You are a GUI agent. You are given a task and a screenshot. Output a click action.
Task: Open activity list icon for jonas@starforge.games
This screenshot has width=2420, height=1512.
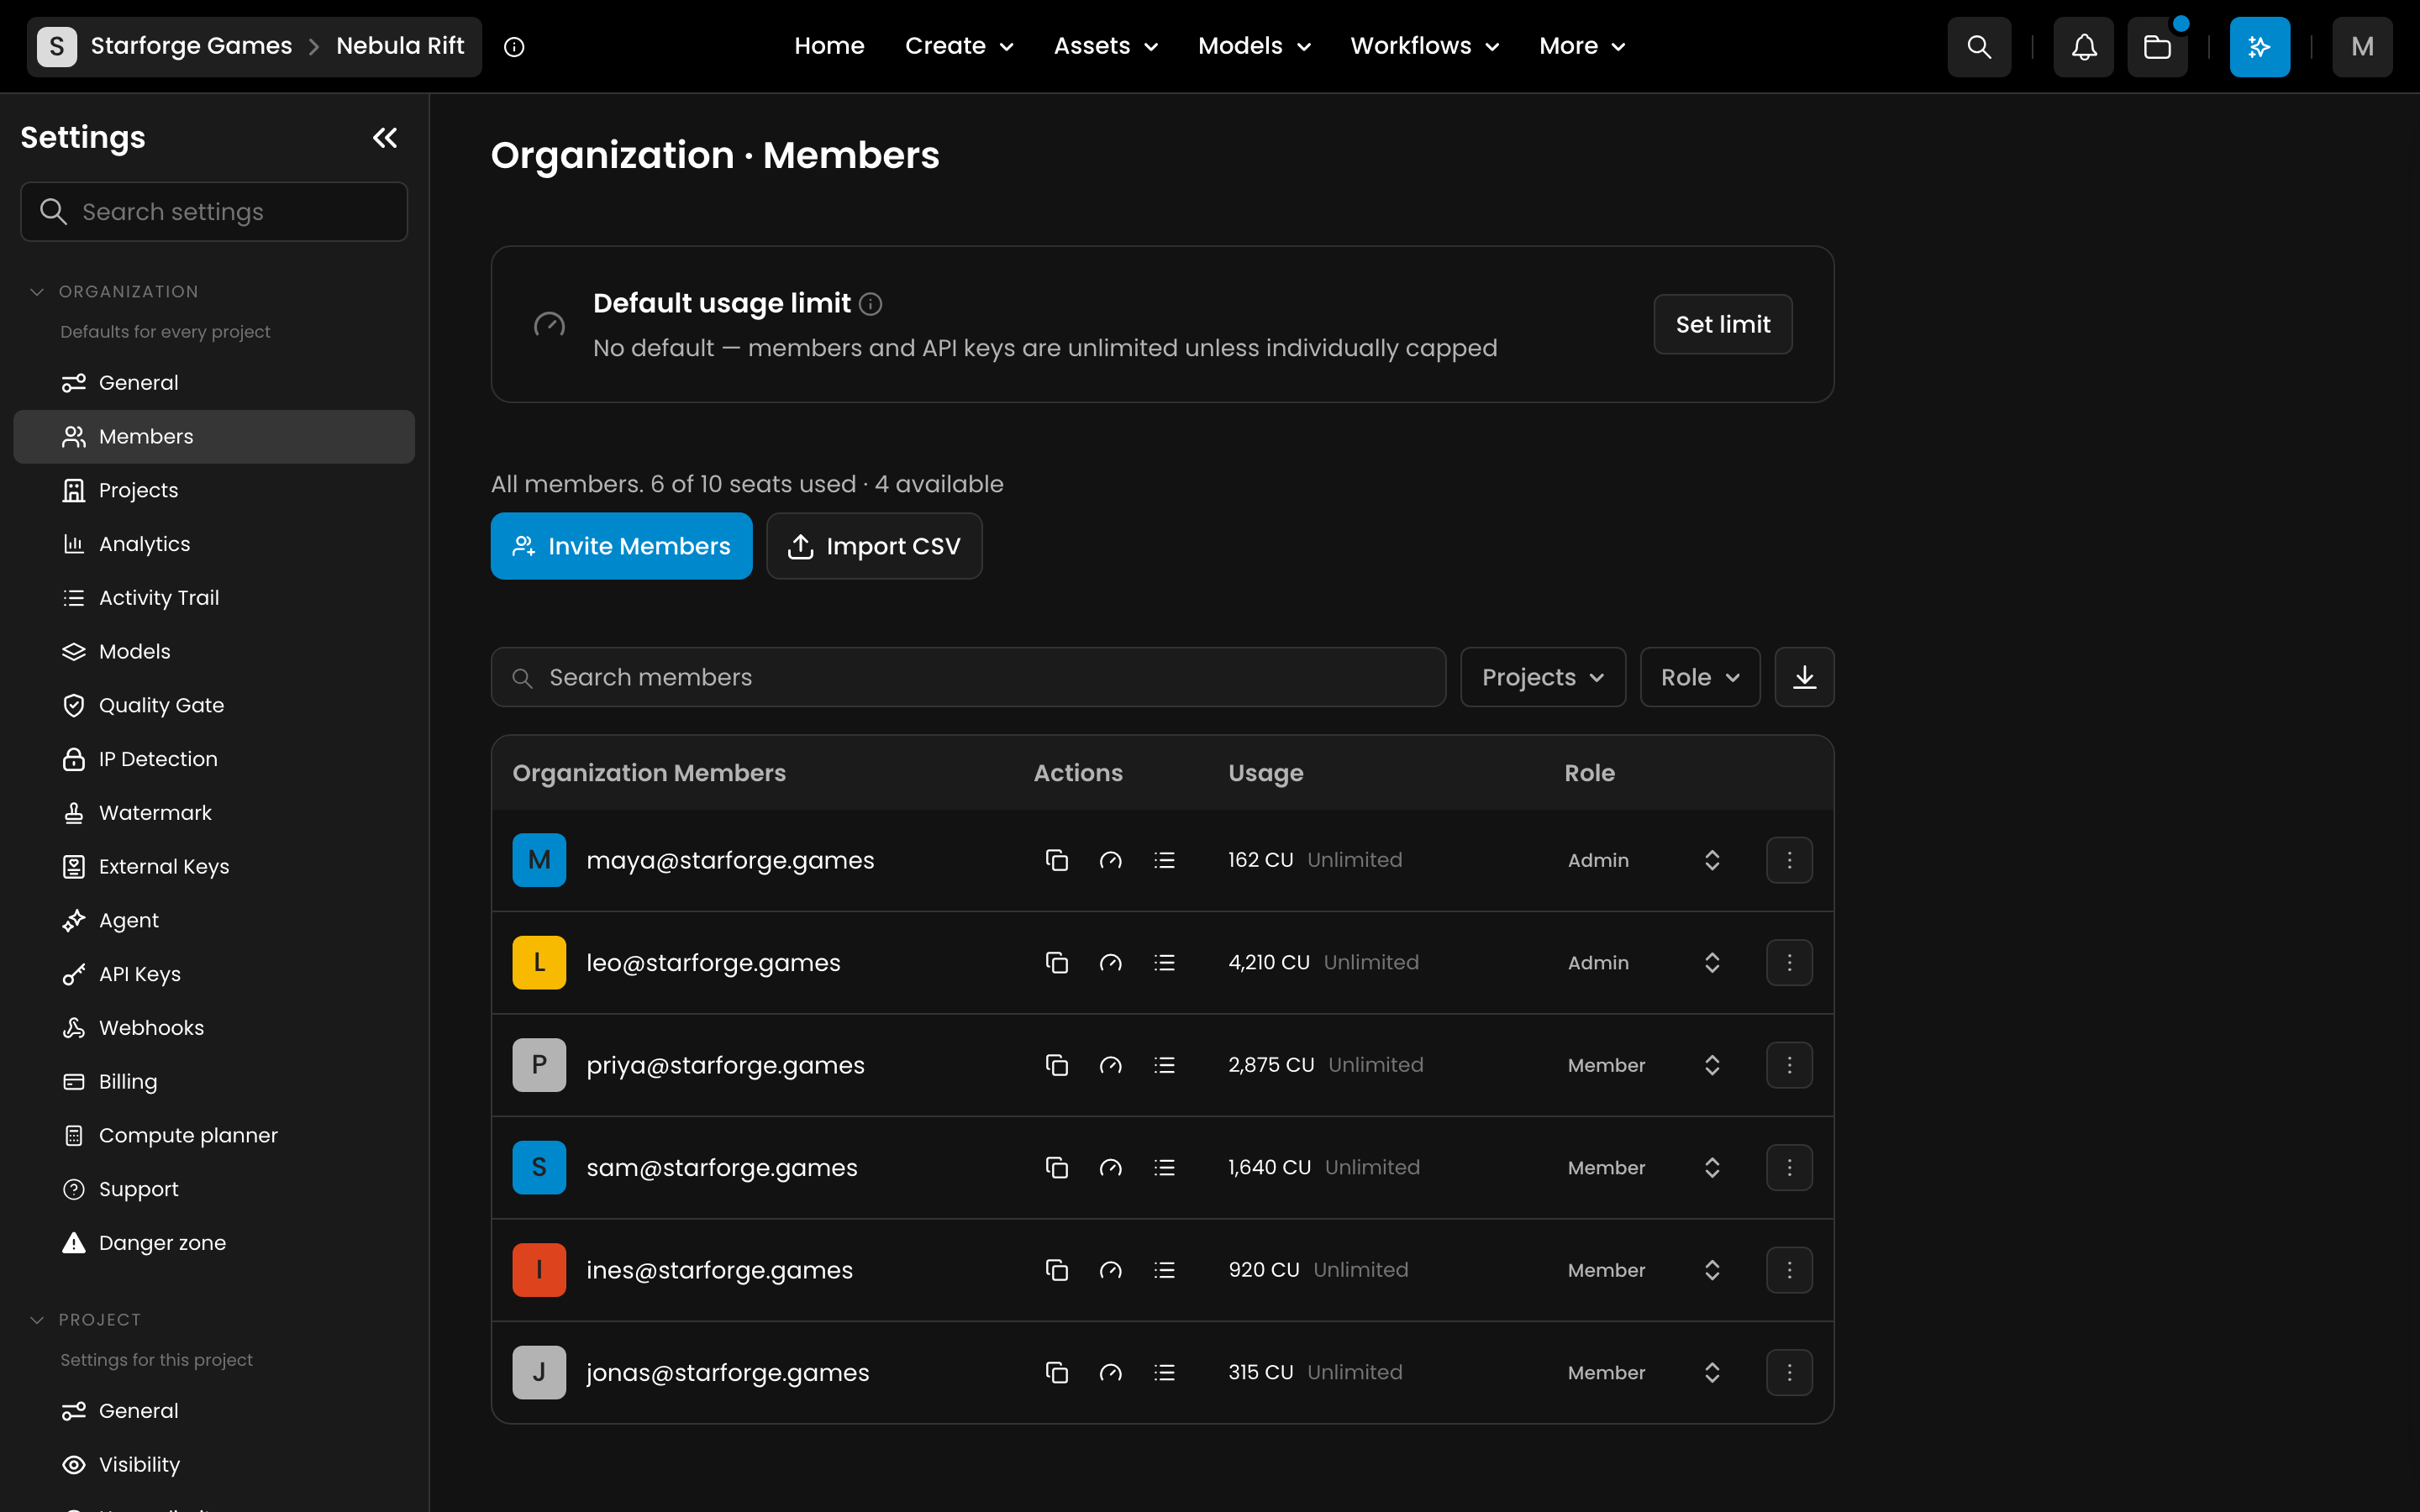[1164, 1373]
